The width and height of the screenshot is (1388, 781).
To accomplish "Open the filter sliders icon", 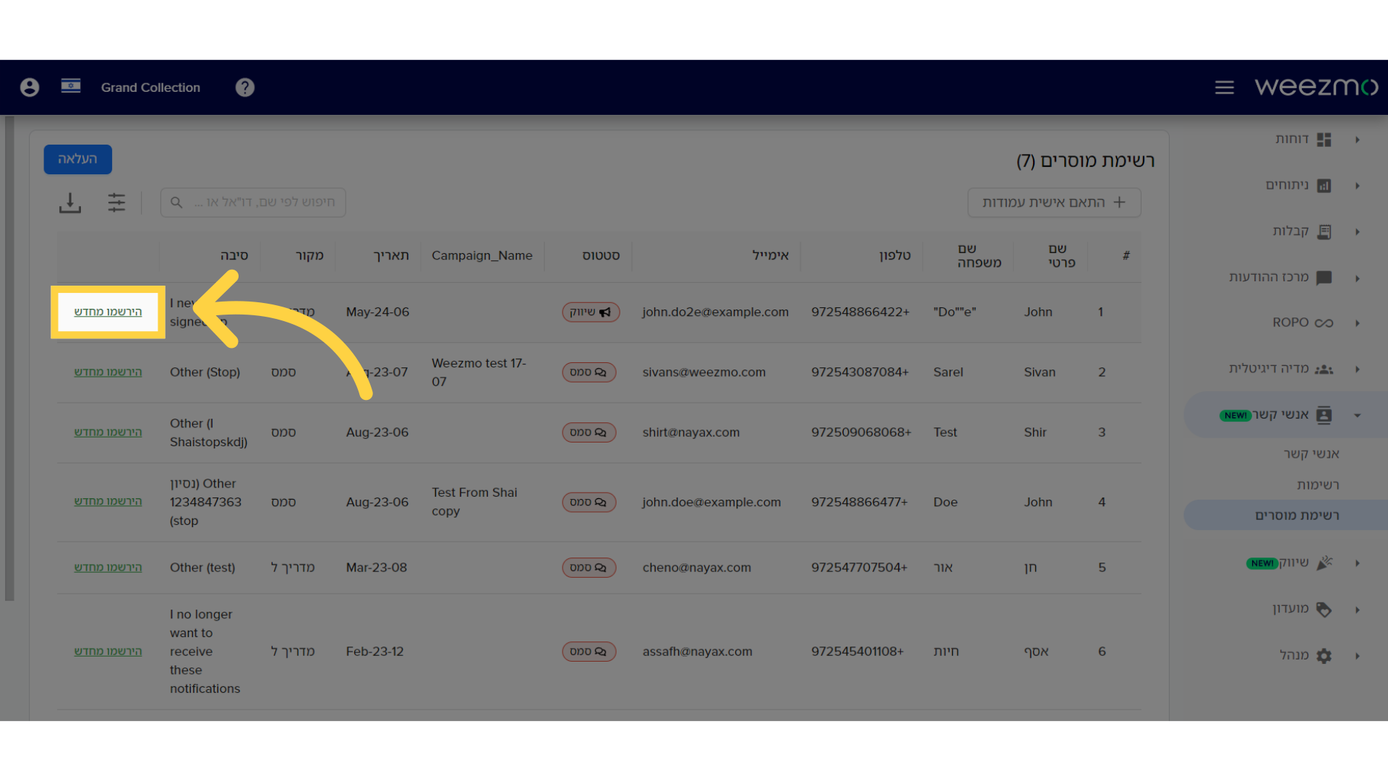I will 116,202.
